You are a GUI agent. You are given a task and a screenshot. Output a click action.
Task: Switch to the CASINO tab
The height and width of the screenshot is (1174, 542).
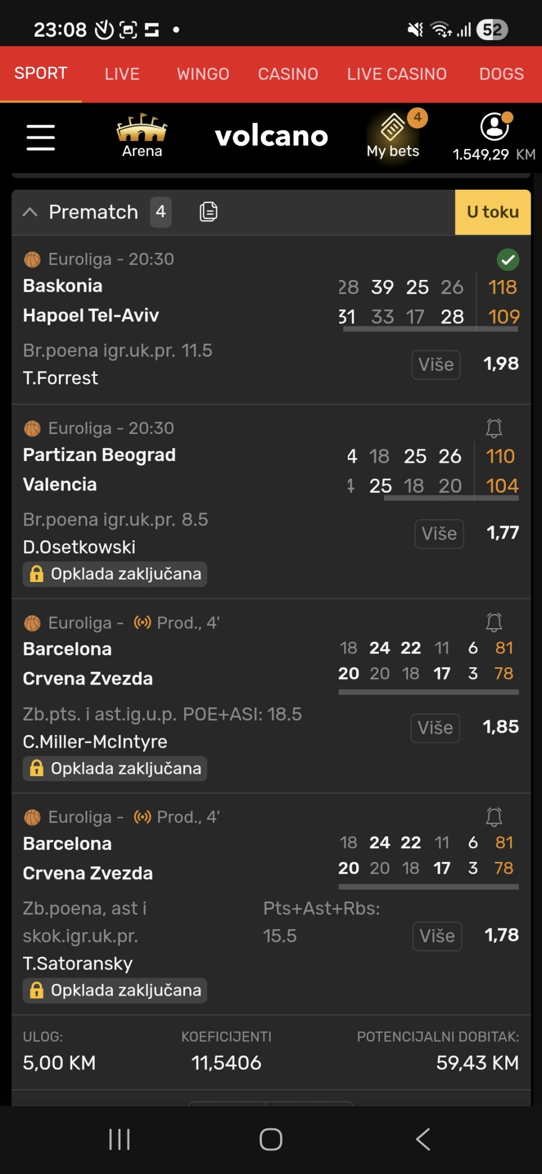pos(288,74)
